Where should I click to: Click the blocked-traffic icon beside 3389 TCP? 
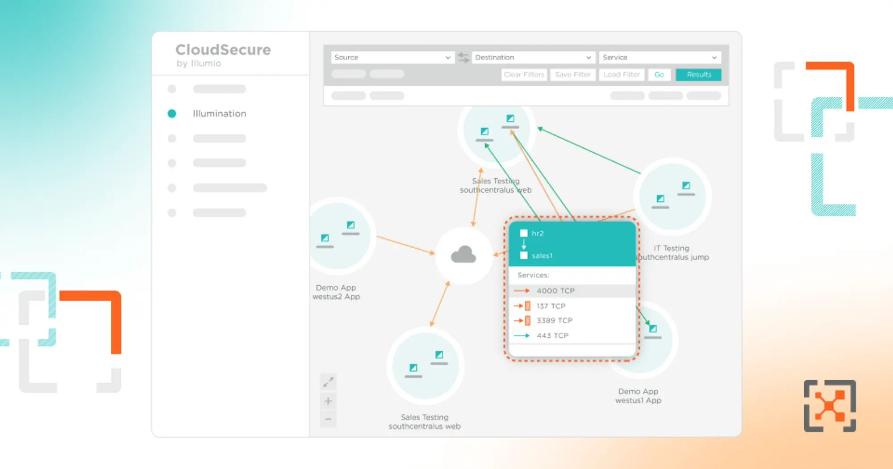tap(528, 320)
